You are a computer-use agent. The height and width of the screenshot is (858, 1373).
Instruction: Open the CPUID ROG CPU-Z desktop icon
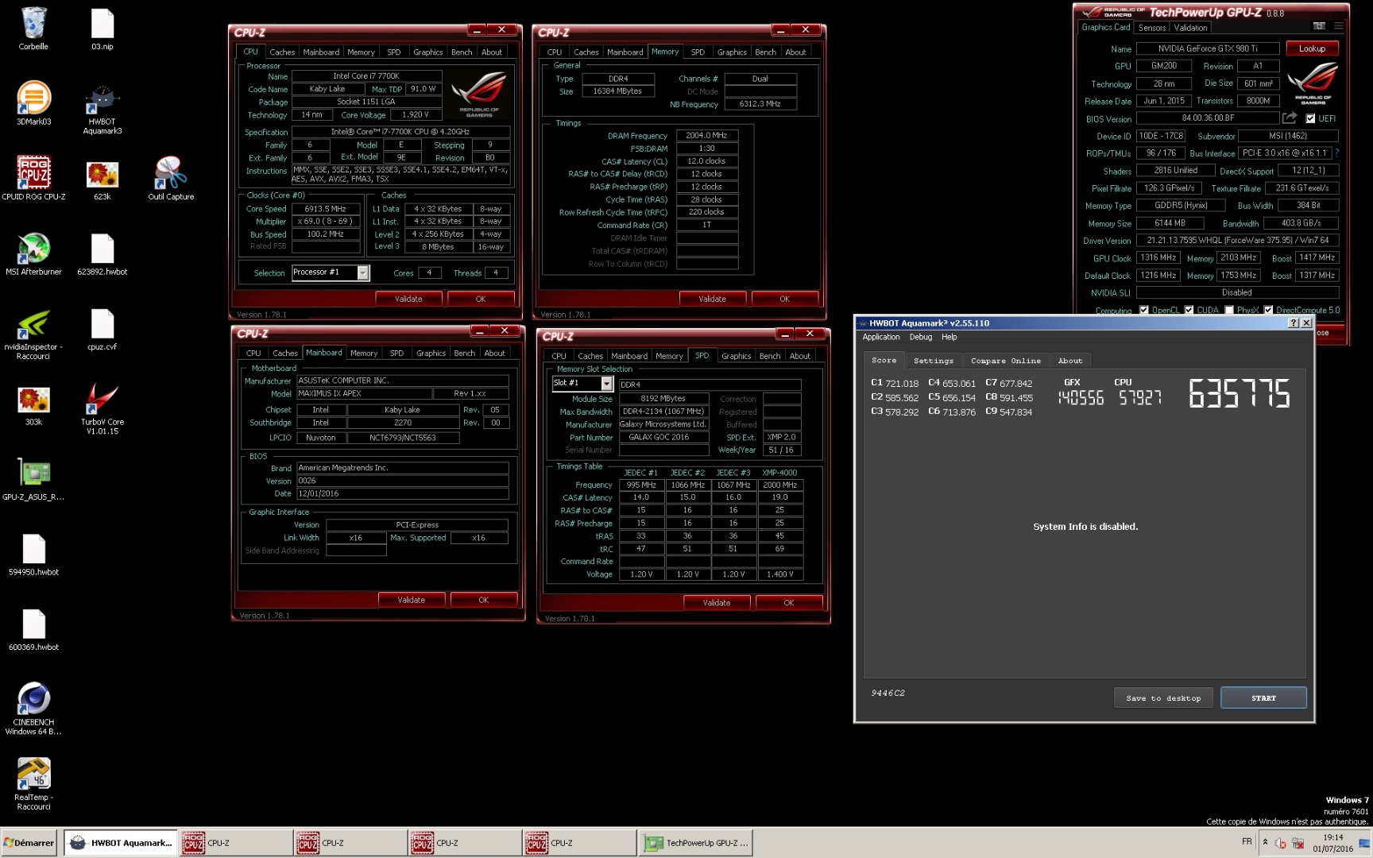[33, 178]
